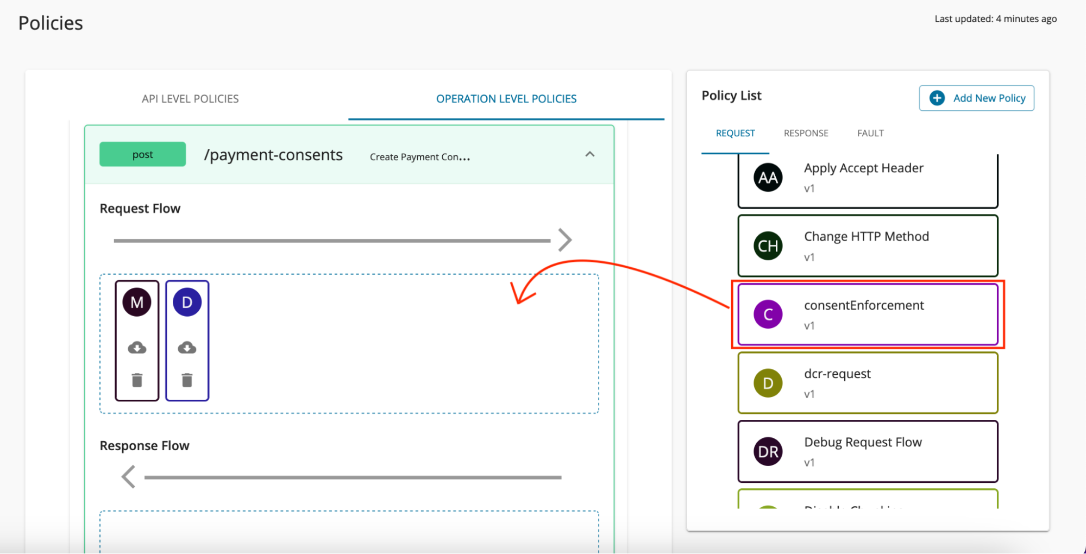Collapse the /payment-consents operation panel
Screen dimensions: 1086x554
(x=589, y=155)
